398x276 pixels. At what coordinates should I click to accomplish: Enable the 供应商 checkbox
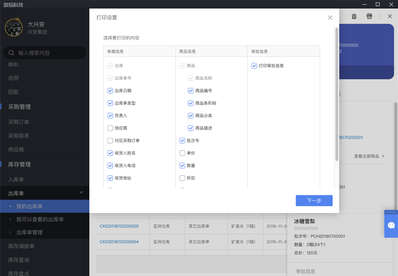click(110, 128)
